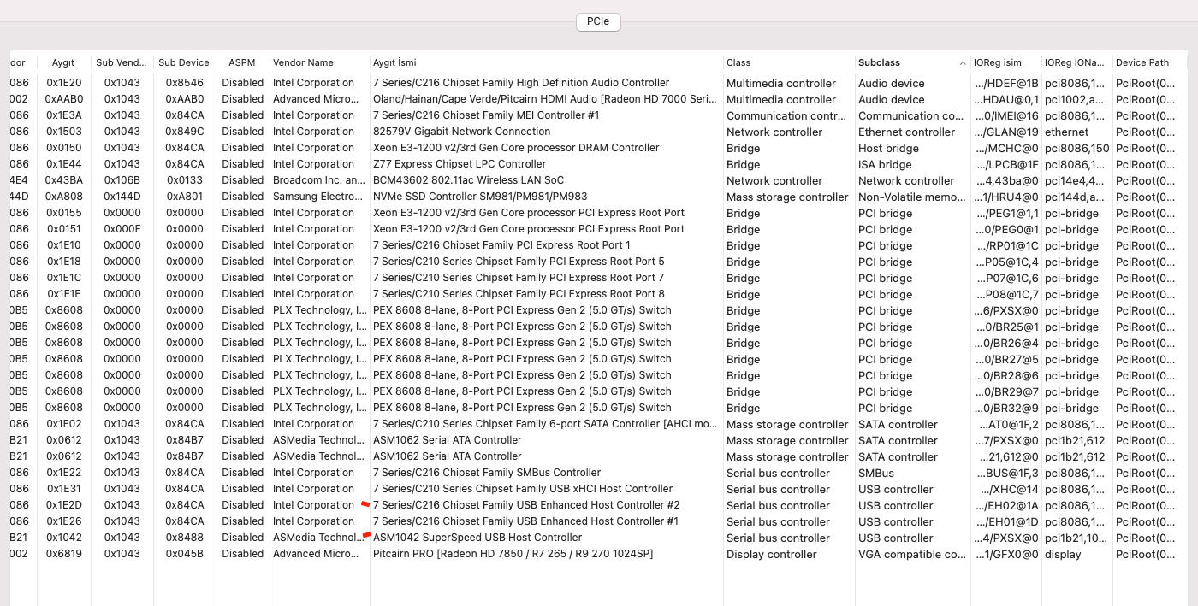Click the SMBus Controller device name
Image resolution: width=1198 pixels, height=606 pixels.
tap(487, 473)
